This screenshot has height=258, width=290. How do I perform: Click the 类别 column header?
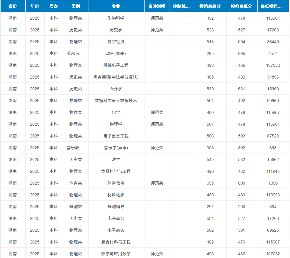[x=76, y=6]
